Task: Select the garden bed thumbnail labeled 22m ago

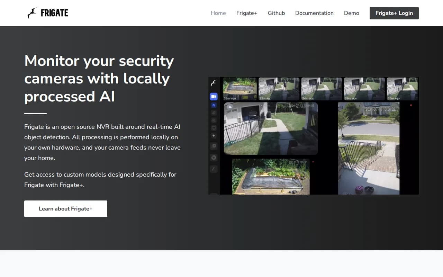Action: pos(240,89)
